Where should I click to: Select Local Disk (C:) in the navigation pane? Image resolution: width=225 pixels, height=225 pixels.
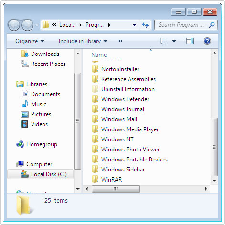41,174
